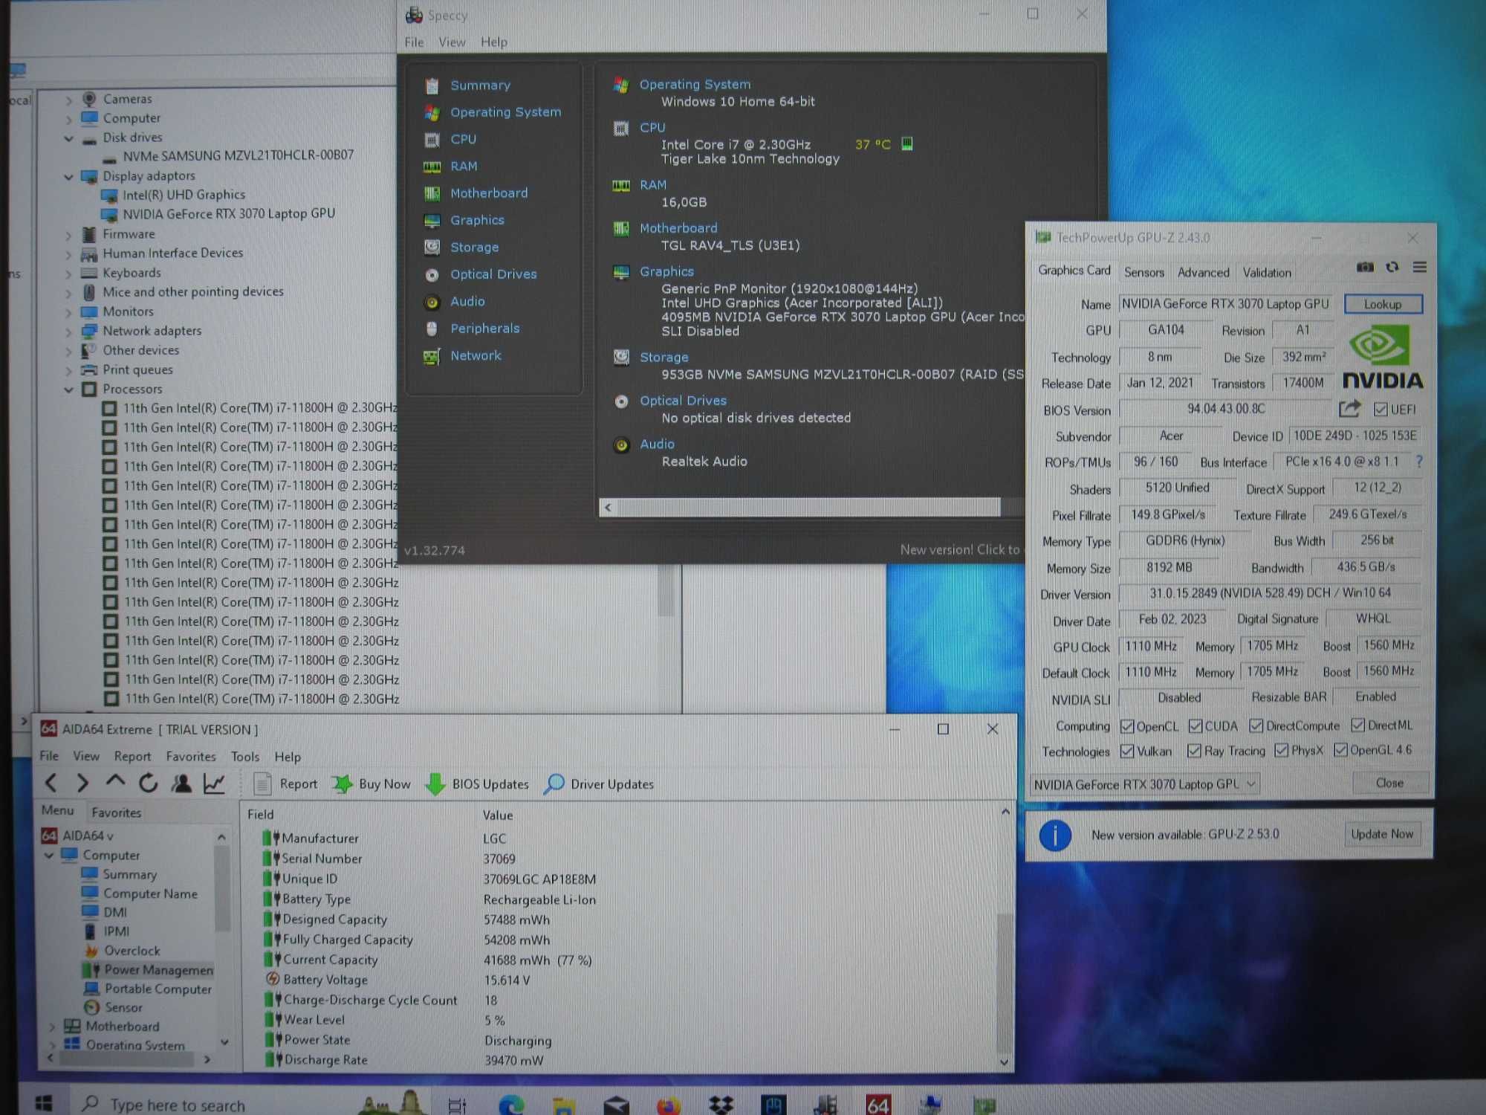This screenshot has width=1486, height=1115.
Task: Select Network in Speccy sidebar
Action: click(x=476, y=355)
